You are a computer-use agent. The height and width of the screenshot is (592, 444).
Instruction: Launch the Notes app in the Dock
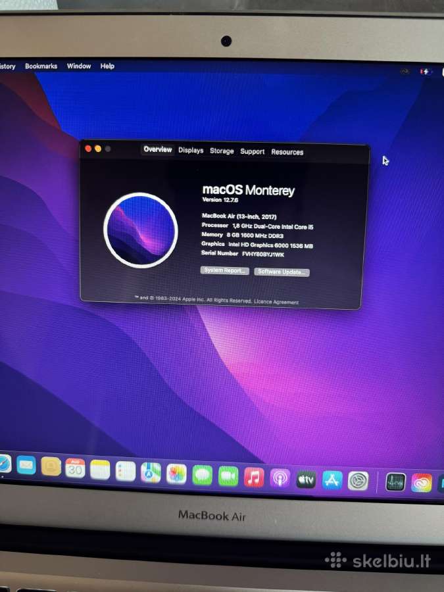100,470
